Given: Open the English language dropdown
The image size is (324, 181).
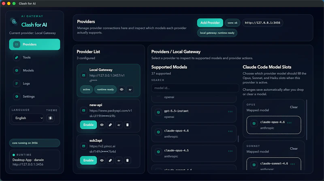Looking at the screenshot, I should click(28, 118).
